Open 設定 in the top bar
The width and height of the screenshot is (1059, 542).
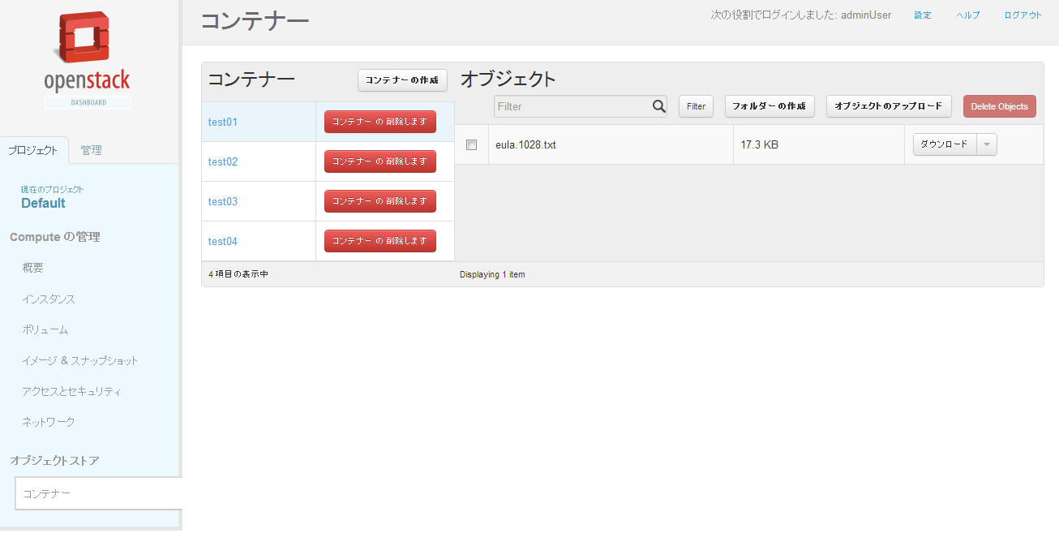(x=923, y=15)
